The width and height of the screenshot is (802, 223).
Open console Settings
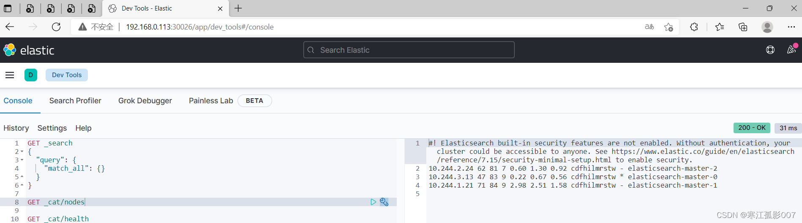point(52,128)
